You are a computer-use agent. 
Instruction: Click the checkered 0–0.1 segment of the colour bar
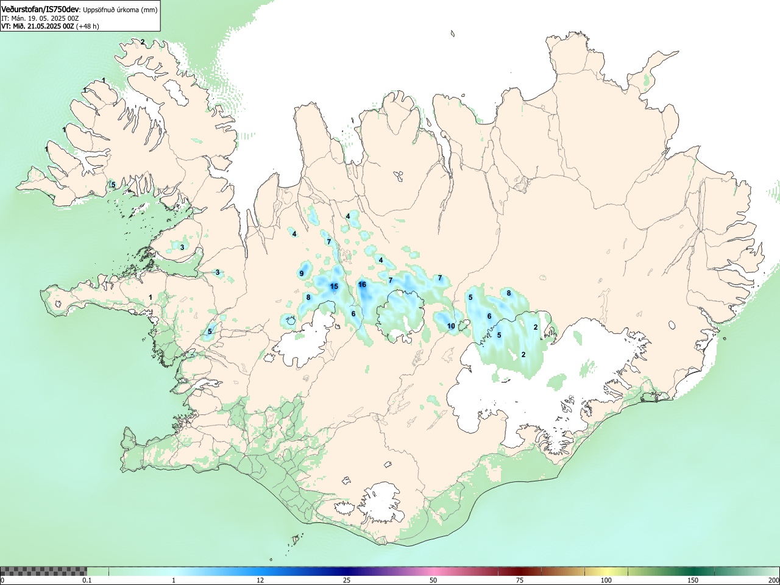[x=44, y=572]
